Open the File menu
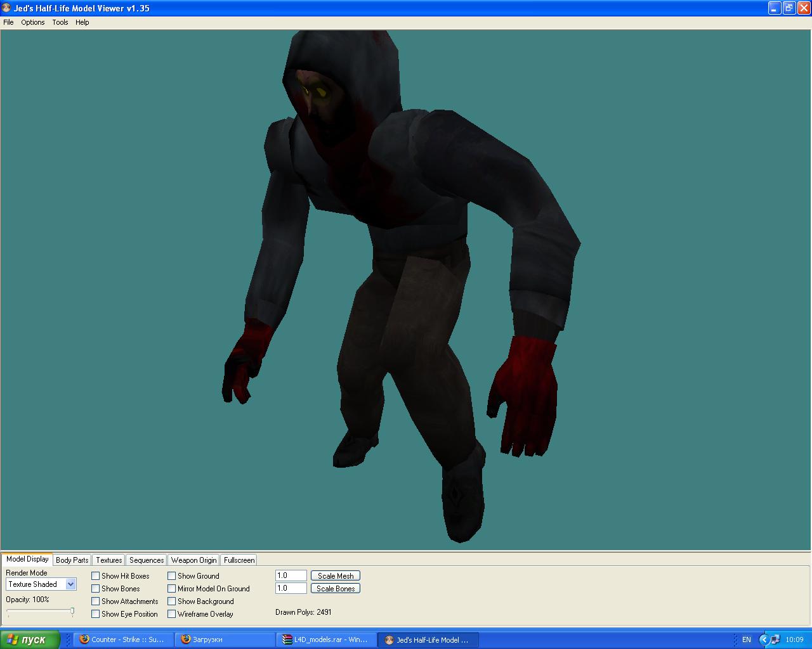The height and width of the screenshot is (649, 812). pyautogui.click(x=8, y=22)
